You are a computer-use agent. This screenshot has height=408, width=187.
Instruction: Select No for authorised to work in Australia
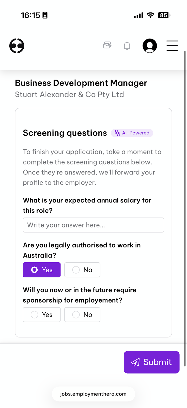click(82, 270)
